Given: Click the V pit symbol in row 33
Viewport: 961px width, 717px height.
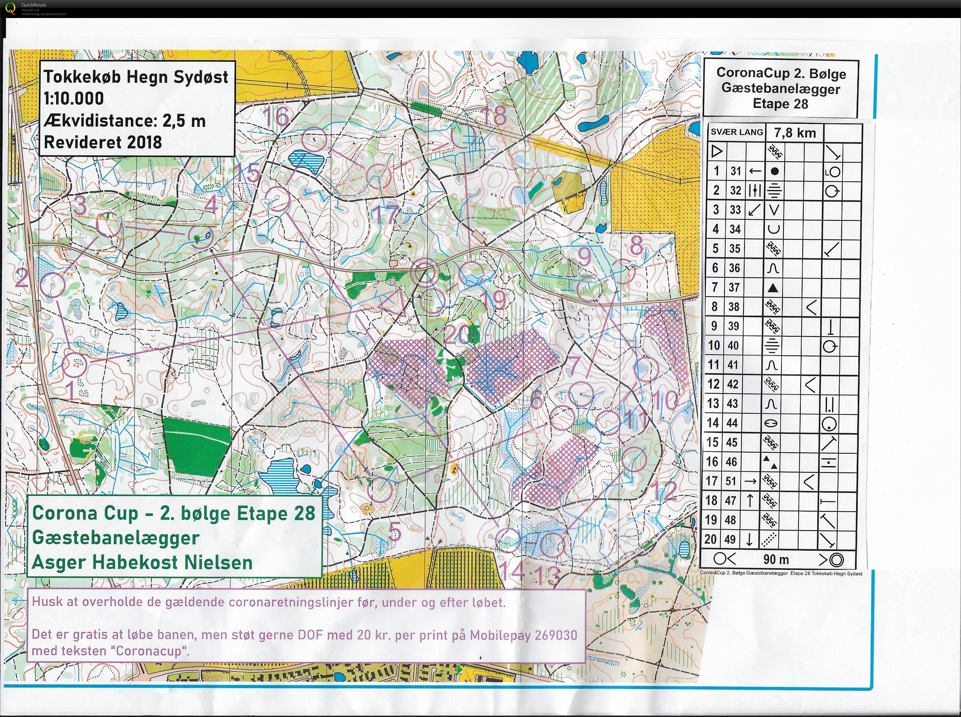Looking at the screenshot, I should 774,210.
